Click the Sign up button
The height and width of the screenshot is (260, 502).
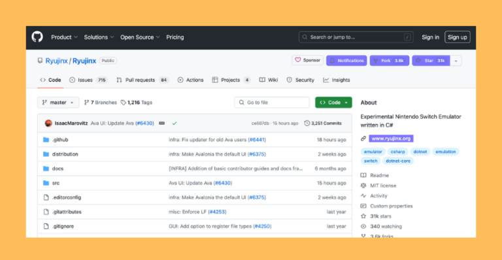[x=457, y=37]
